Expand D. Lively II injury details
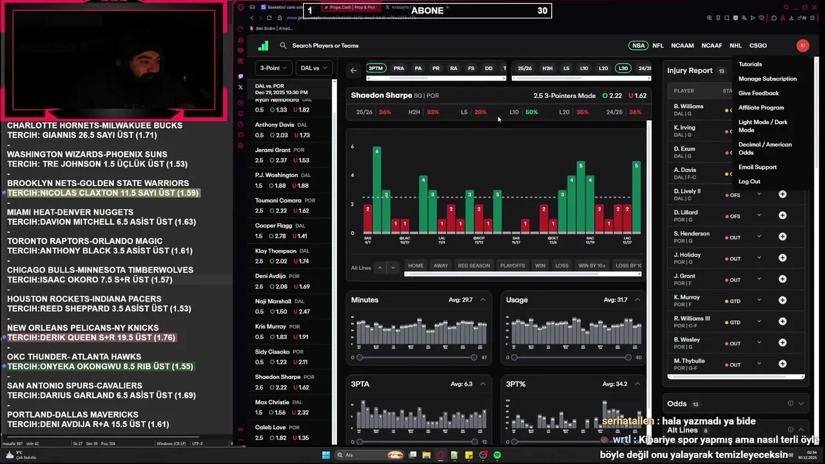The height and width of the screenshot is (464, 825). click(759, 194)
